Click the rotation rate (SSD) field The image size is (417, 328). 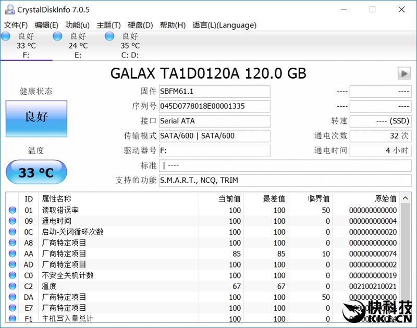381,121
